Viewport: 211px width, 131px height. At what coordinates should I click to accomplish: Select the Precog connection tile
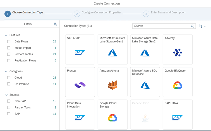tap(80, 82)
